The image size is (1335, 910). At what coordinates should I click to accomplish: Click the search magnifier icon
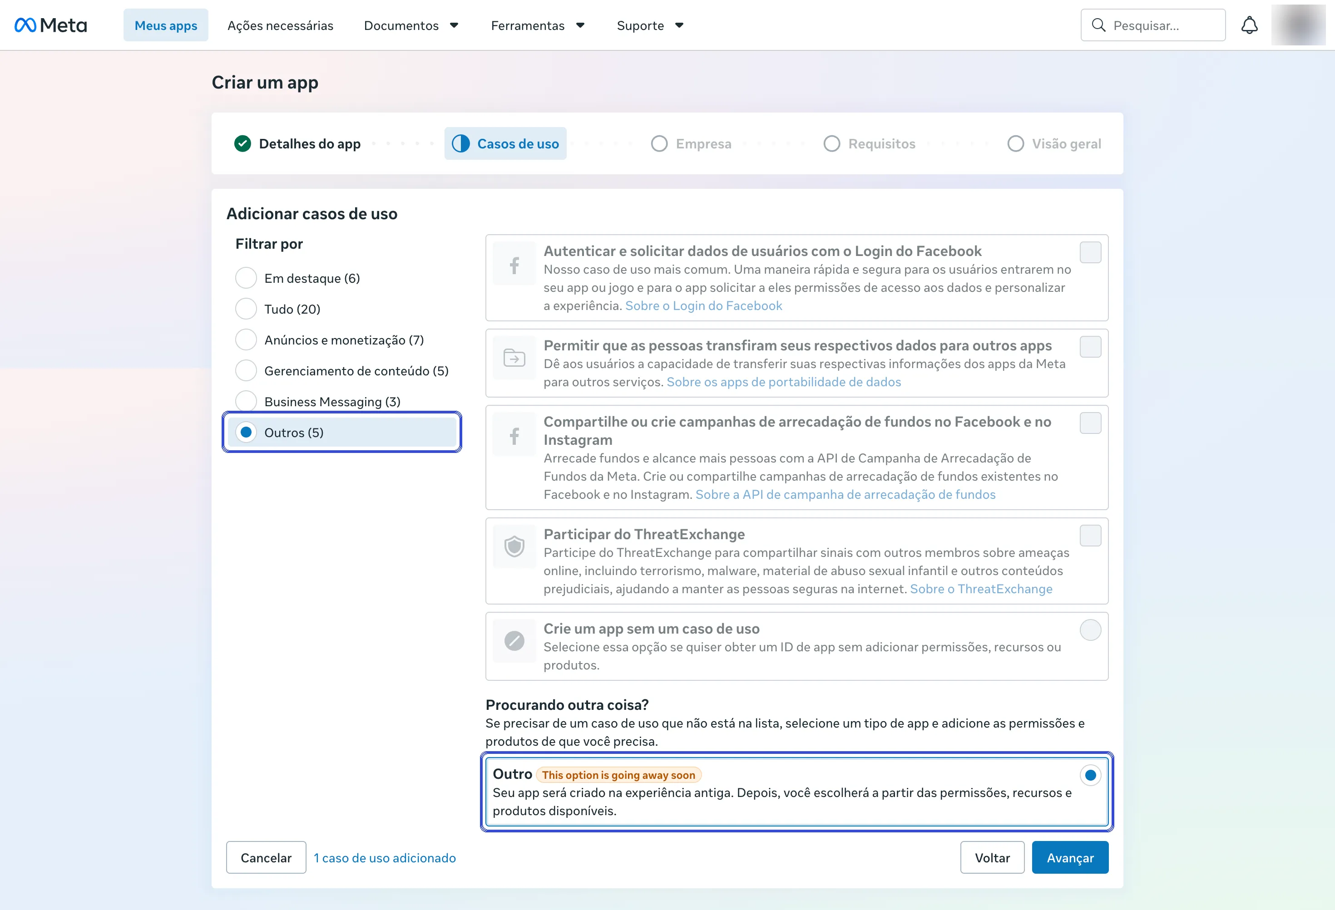1098,25
